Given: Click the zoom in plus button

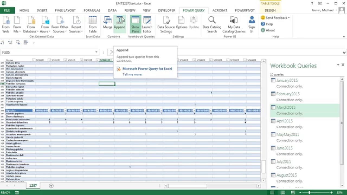Looking at the screenshot, I should 331,193.
